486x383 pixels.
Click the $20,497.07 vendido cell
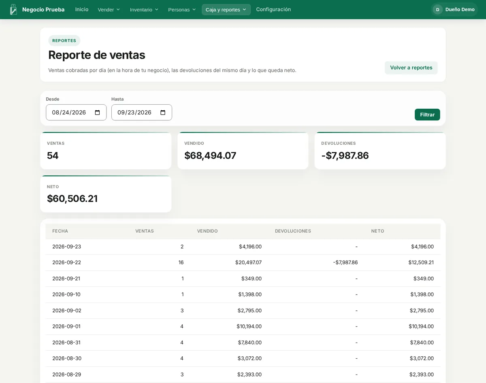248,263
